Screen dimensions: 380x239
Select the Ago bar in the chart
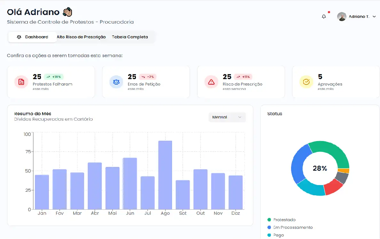point(165,175)
